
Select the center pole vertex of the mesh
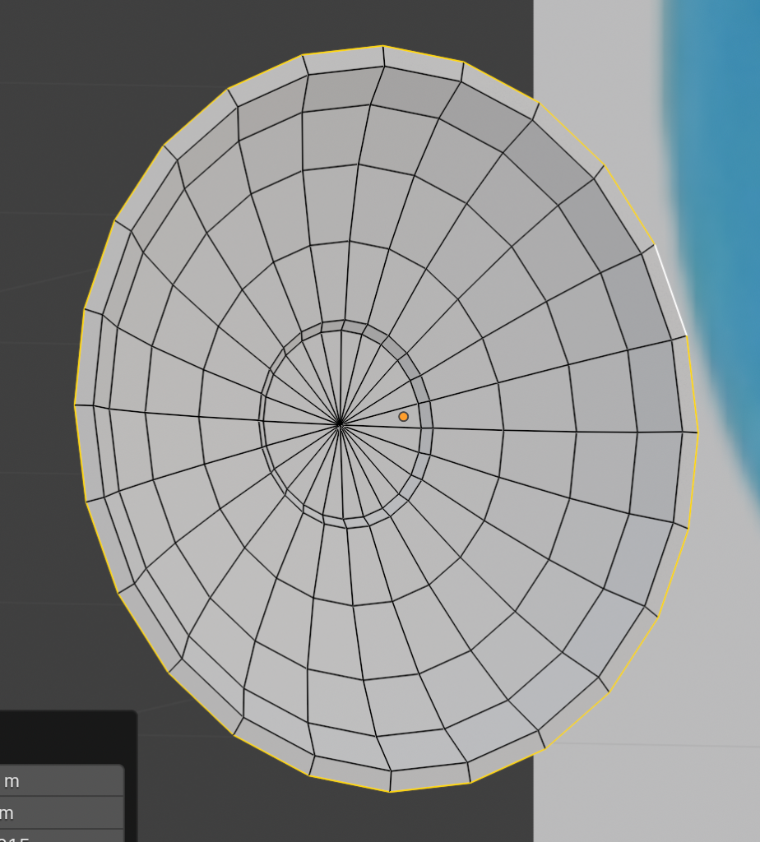340,424
